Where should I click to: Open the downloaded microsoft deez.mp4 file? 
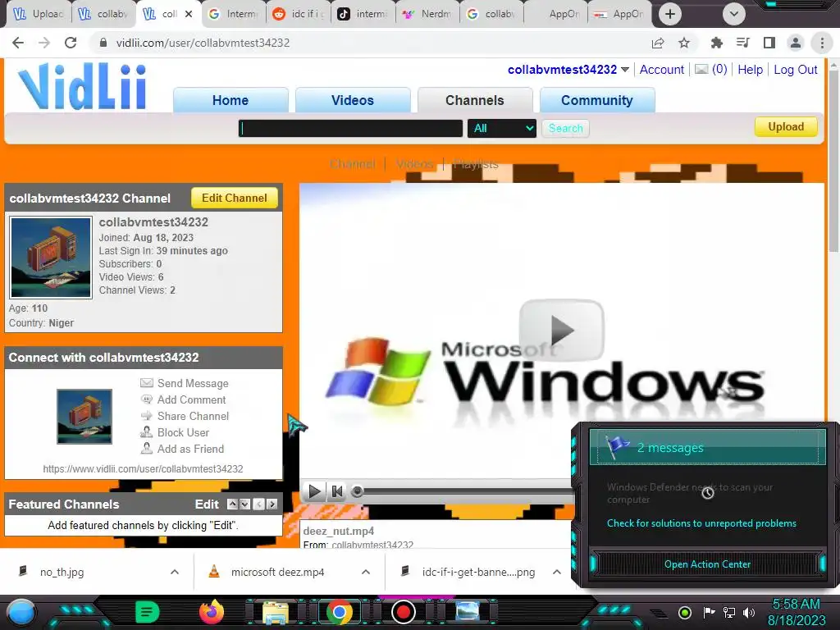[x=277, y=572]
